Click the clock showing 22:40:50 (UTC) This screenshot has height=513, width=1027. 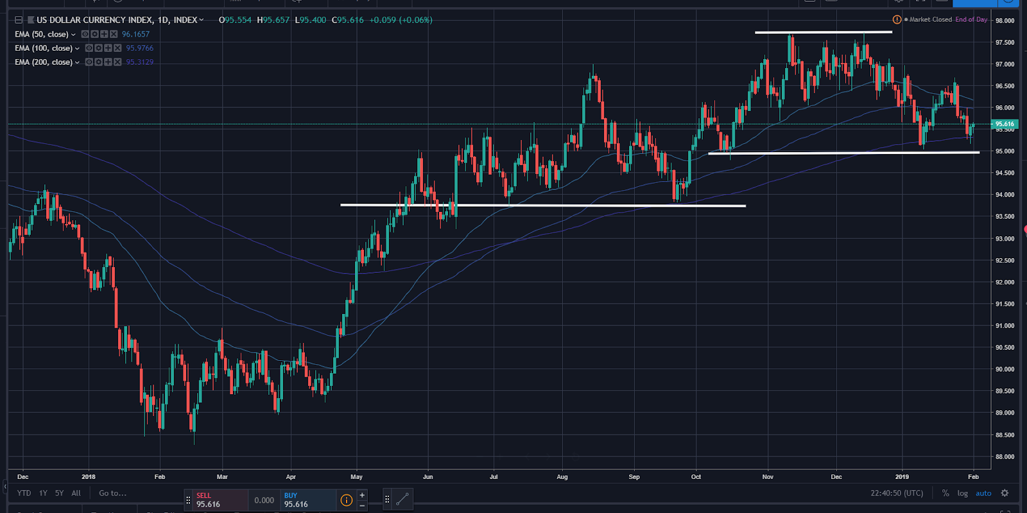point(897,493)
